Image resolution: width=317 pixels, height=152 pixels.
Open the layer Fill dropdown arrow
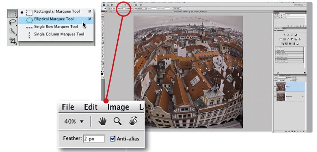[x=296, y=80]
